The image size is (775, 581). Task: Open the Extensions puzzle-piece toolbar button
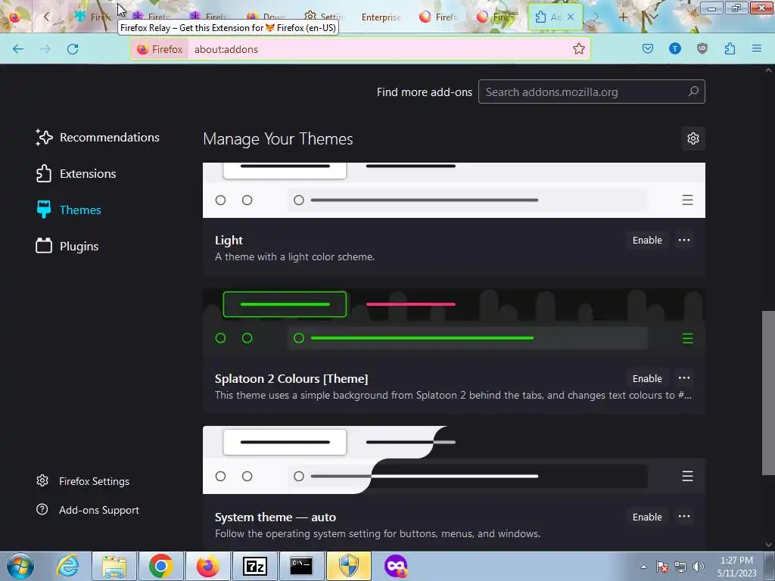coord(730,48)
